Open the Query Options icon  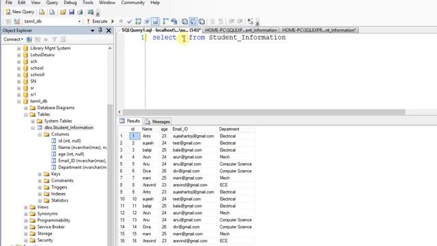click(x=147, y=21)
